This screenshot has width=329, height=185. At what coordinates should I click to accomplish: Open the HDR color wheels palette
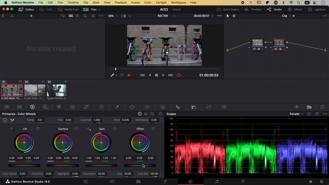pos(45,107)
